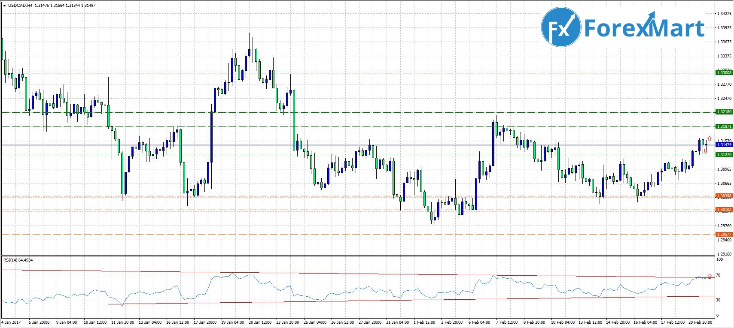Click the 20 Jan 12:00 time label

click(260, 322)
